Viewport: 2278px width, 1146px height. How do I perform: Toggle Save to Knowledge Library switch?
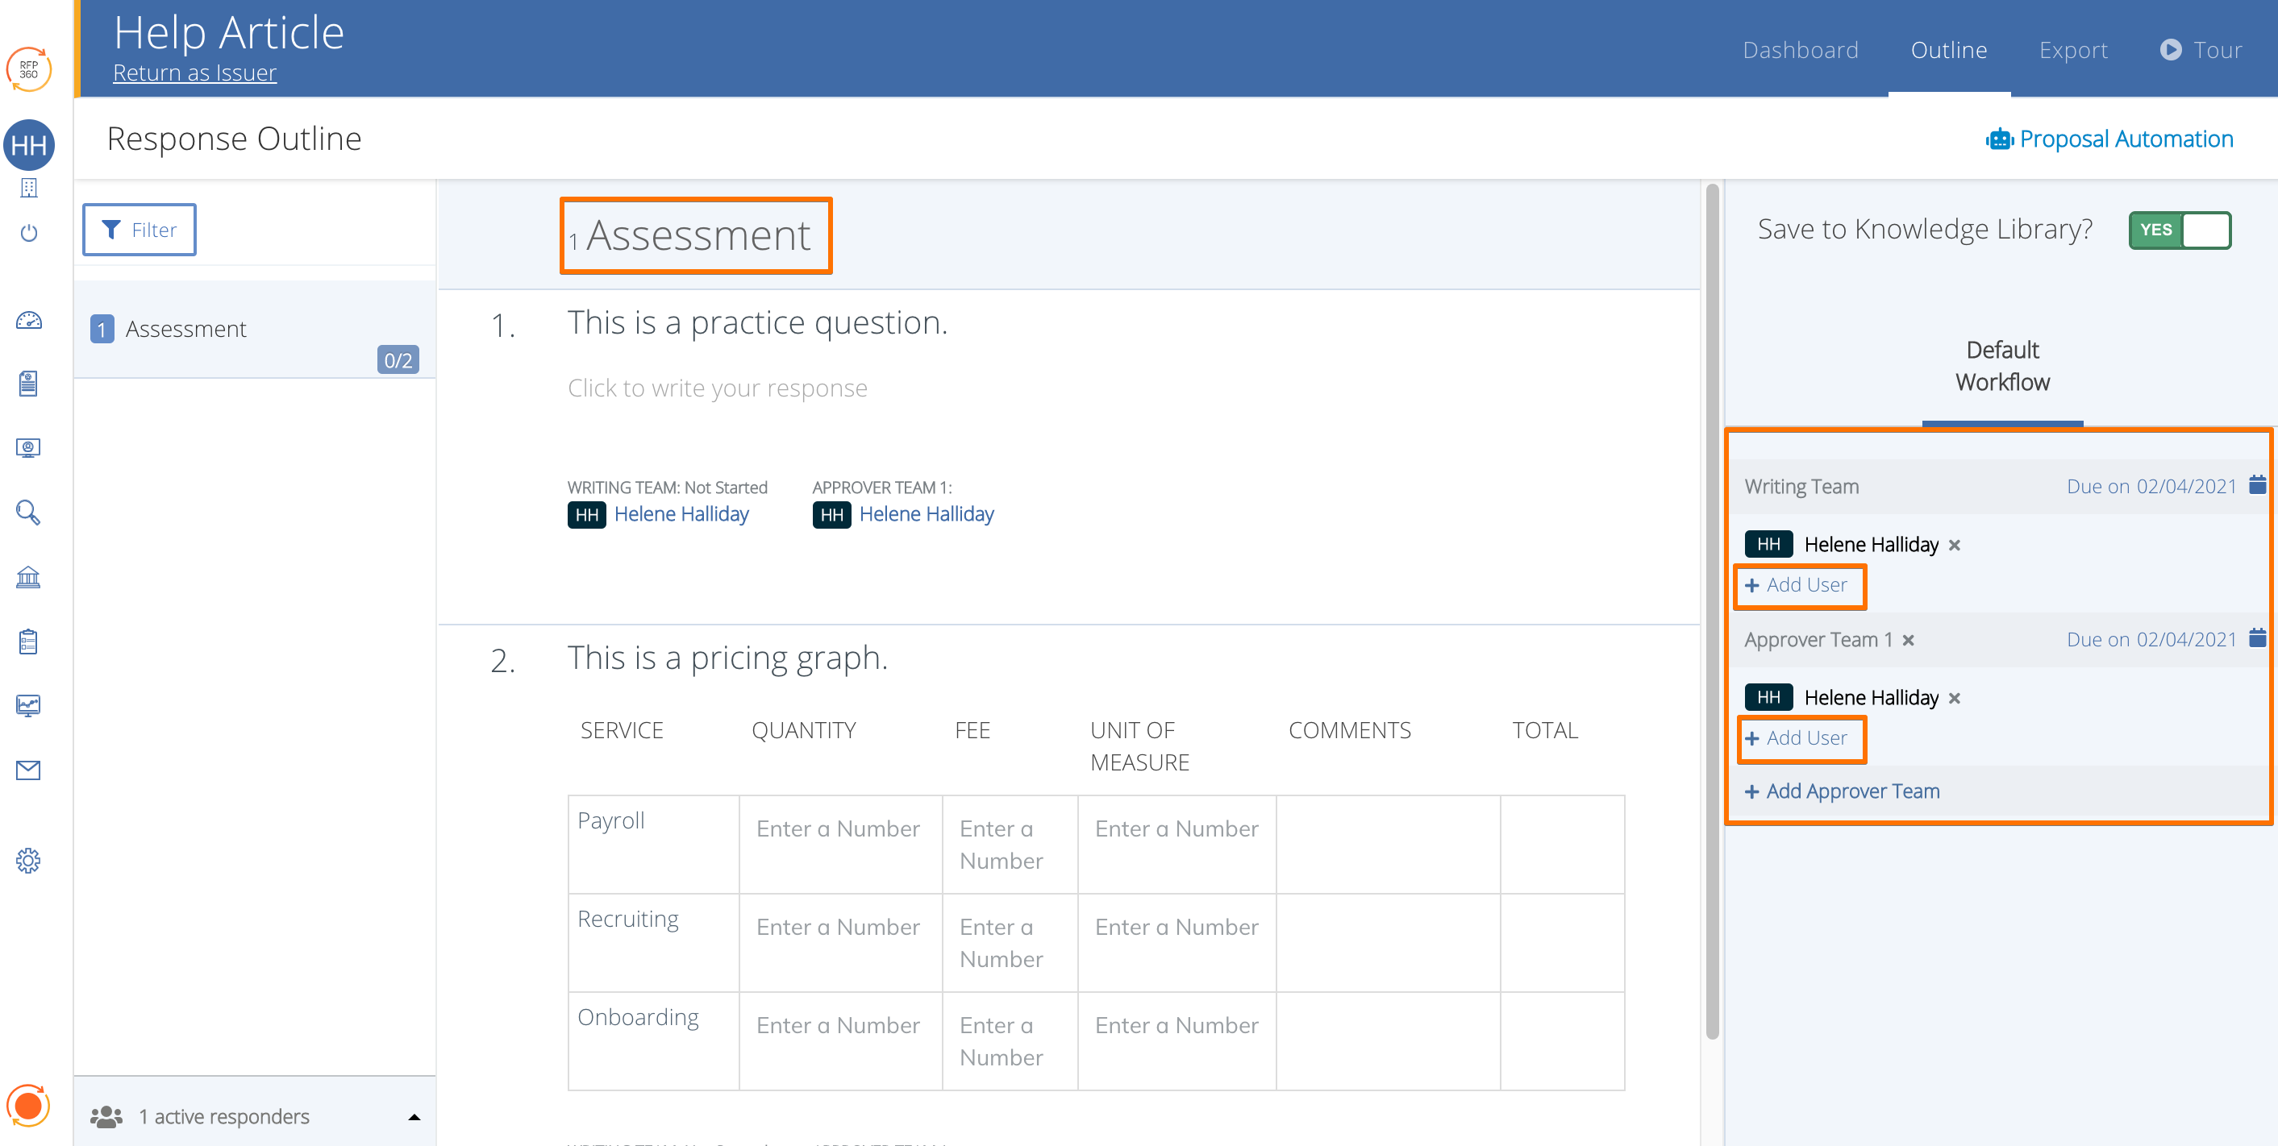click(x=2179, y=230)
